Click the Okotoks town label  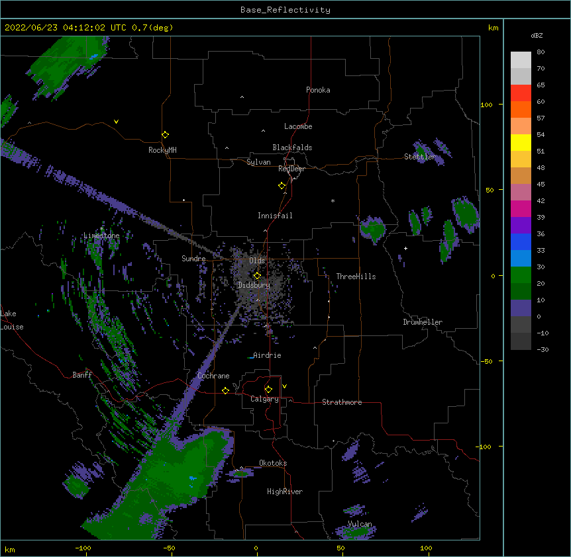[273, 463]
